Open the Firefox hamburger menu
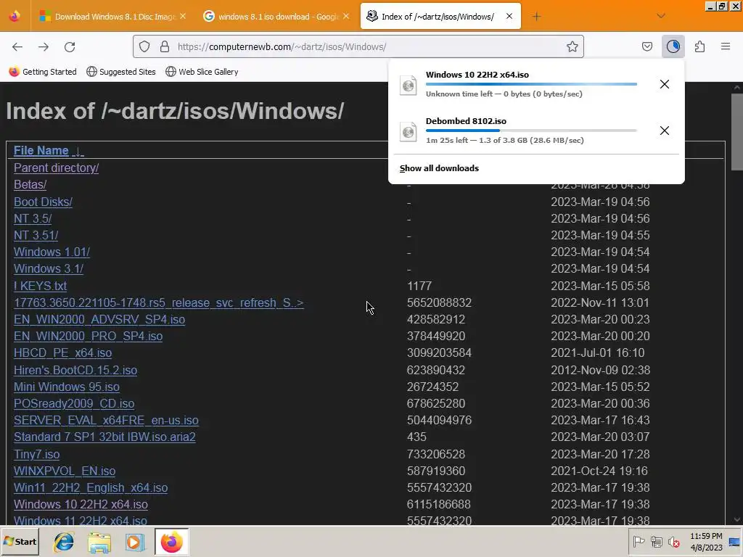This screenshot has height=557, width=743. [726, 46]
